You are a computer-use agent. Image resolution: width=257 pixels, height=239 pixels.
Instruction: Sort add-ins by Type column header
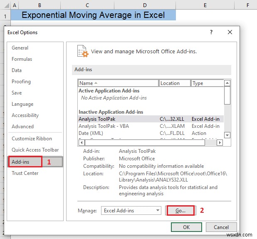coord(208,83)
